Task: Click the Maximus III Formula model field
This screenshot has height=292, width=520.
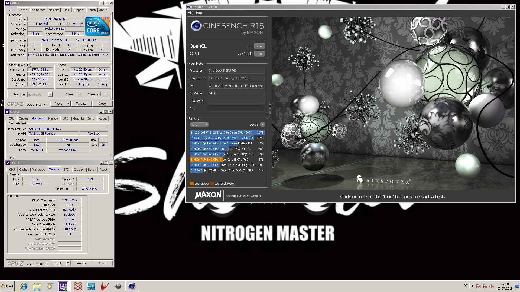Action: pos(53,134)
